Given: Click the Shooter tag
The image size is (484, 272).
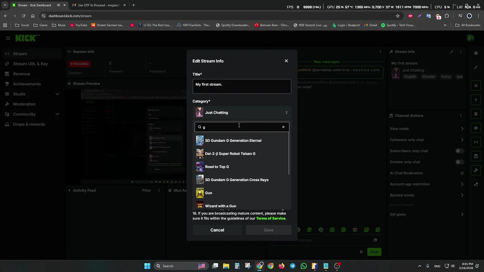Looking at the screenshot, I should tap(428, 77).
